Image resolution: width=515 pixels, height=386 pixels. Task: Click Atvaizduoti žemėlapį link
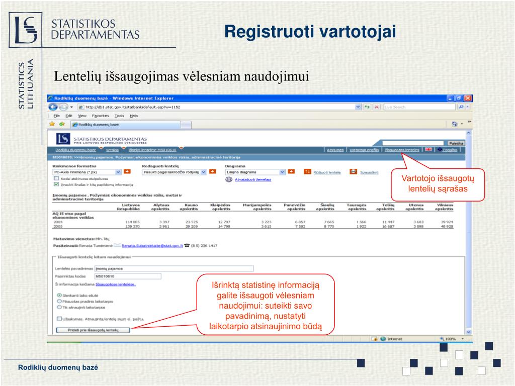click(x=253, y=179)
